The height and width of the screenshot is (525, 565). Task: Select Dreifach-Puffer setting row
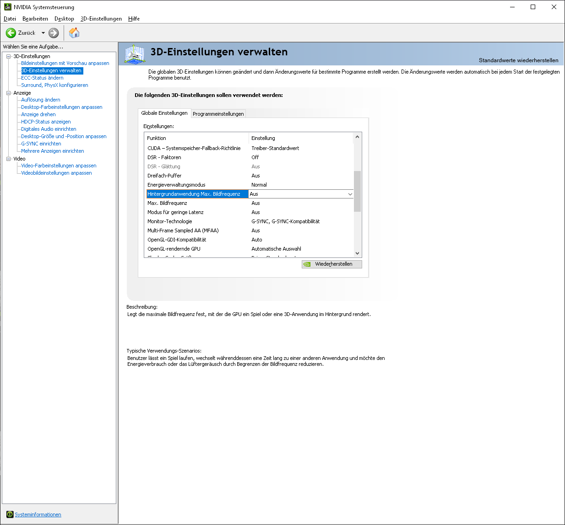pyautogui.click(x=250, y=176)
